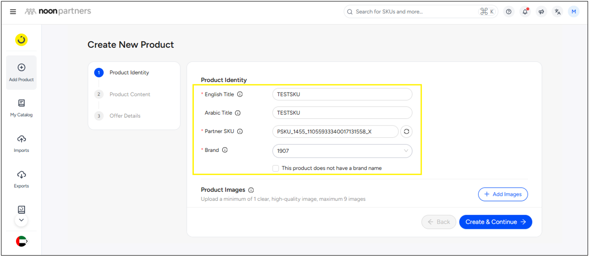Check 'This product does not have a brand name'
590x257 pixels.
pos(275,168)
